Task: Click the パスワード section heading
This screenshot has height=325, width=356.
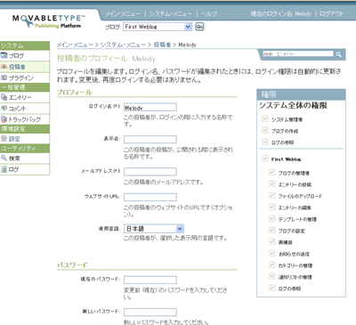Action: click(x=72, y=265)
